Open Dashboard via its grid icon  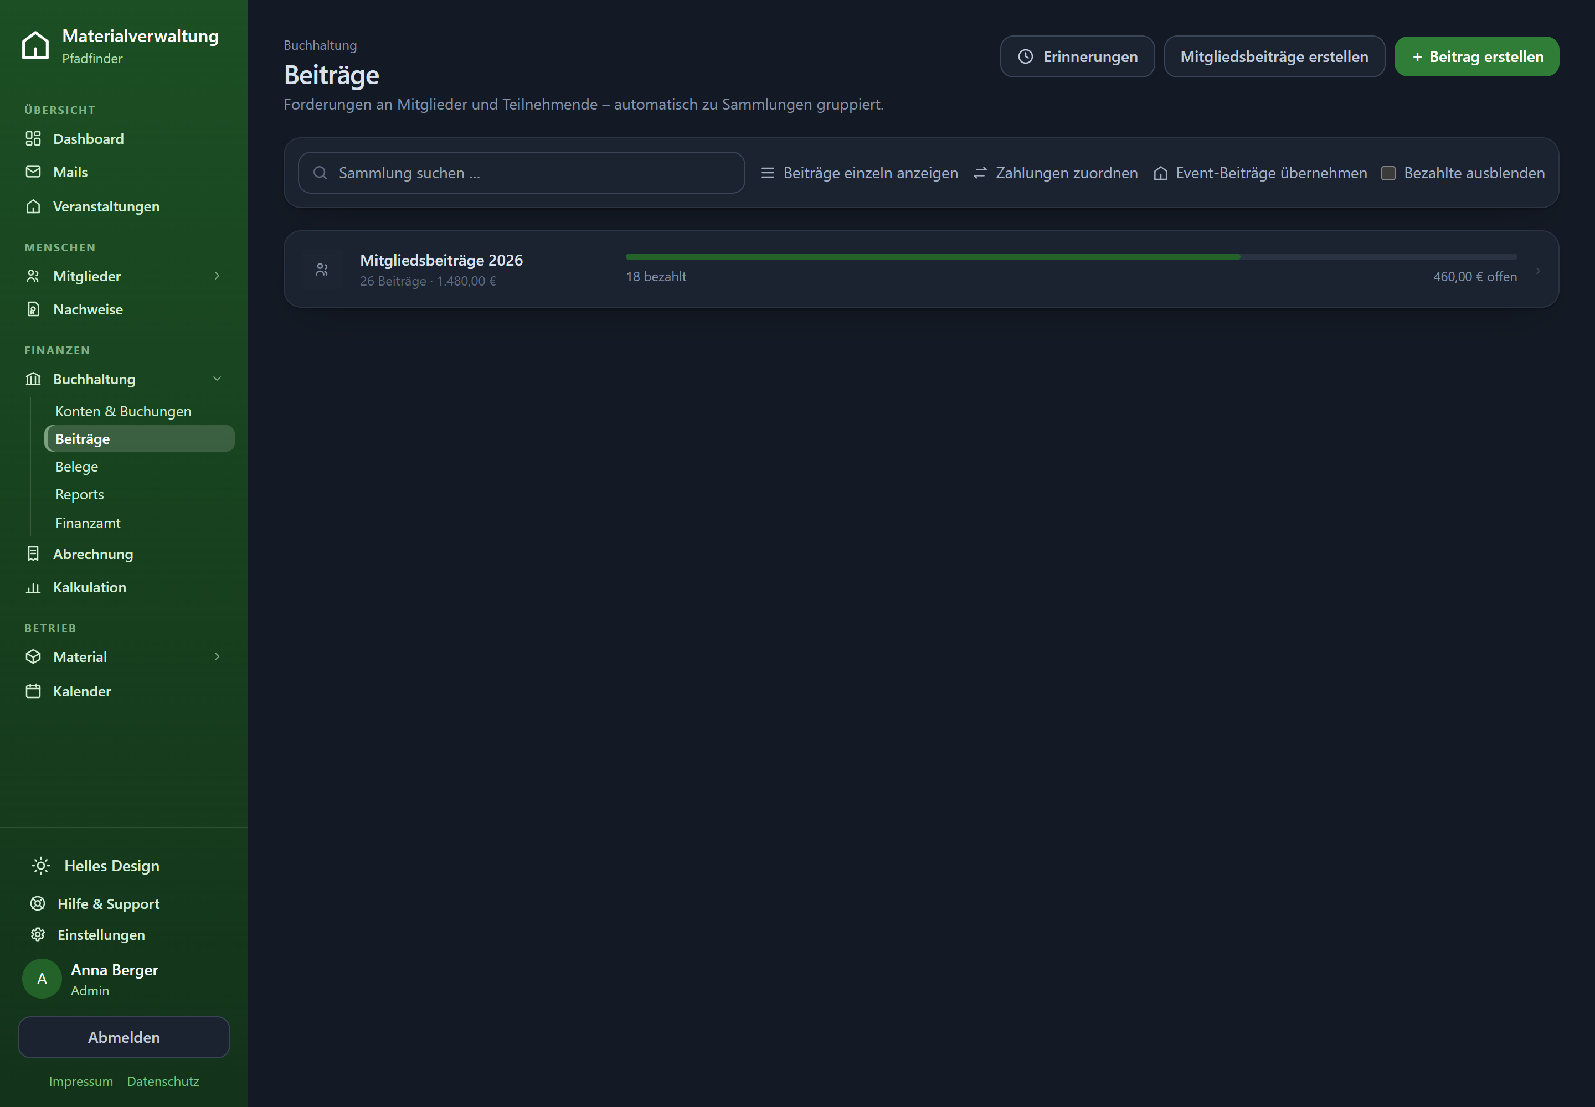tap(33, 139)
